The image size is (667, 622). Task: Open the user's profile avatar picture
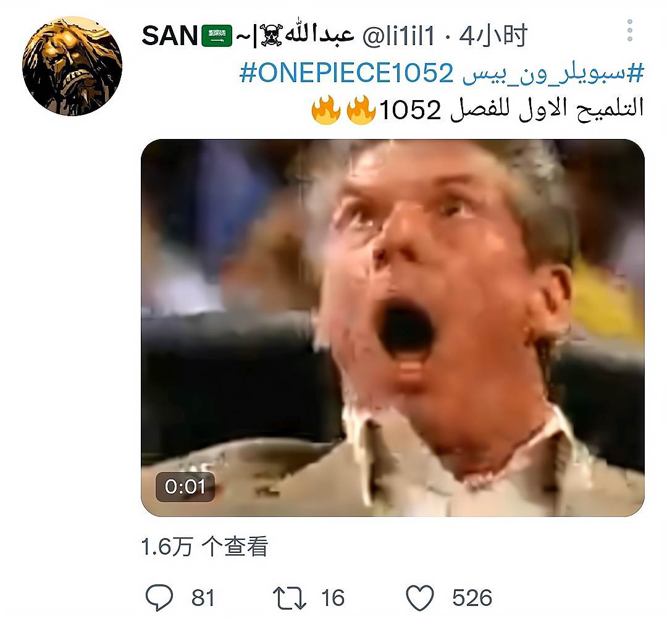(x=72, y=66)
